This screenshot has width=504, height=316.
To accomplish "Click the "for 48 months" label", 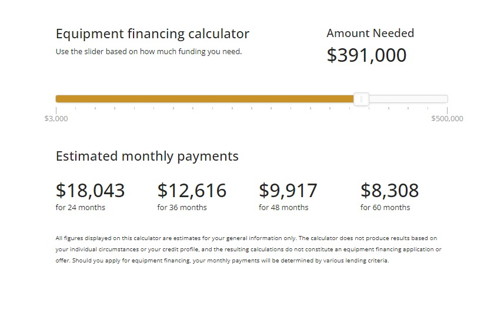I will (x=283, y=207).
